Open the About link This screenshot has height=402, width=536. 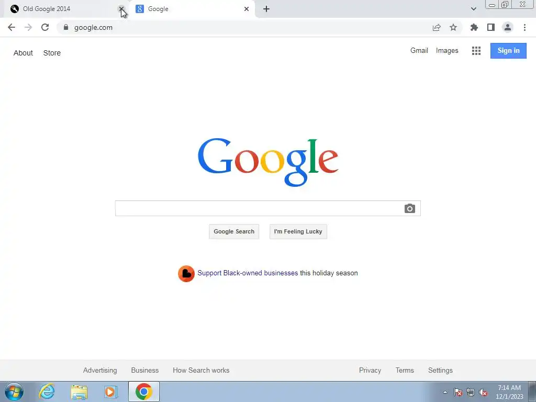click(x=23, y=53)
